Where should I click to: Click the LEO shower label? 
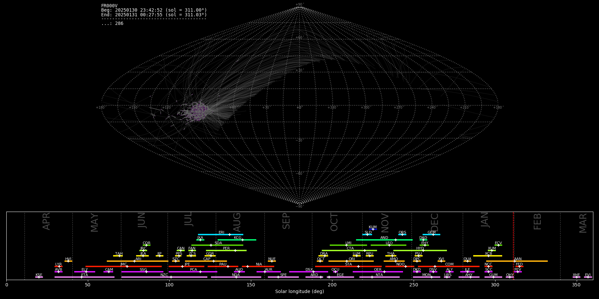(x=389, y=243)
